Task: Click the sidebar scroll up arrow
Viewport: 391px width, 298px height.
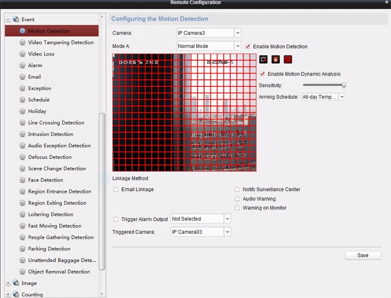Action: point(102,17)
